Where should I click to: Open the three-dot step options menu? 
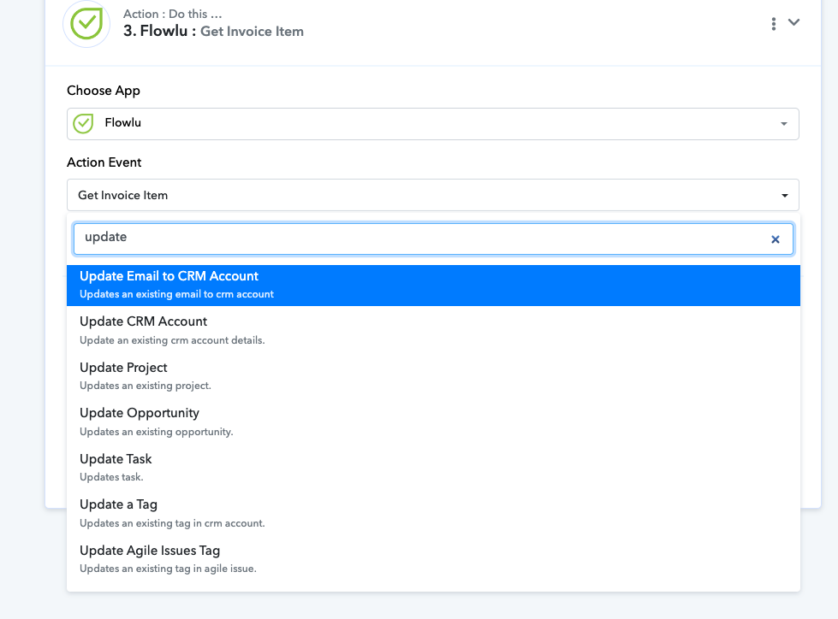coord(773,23)
